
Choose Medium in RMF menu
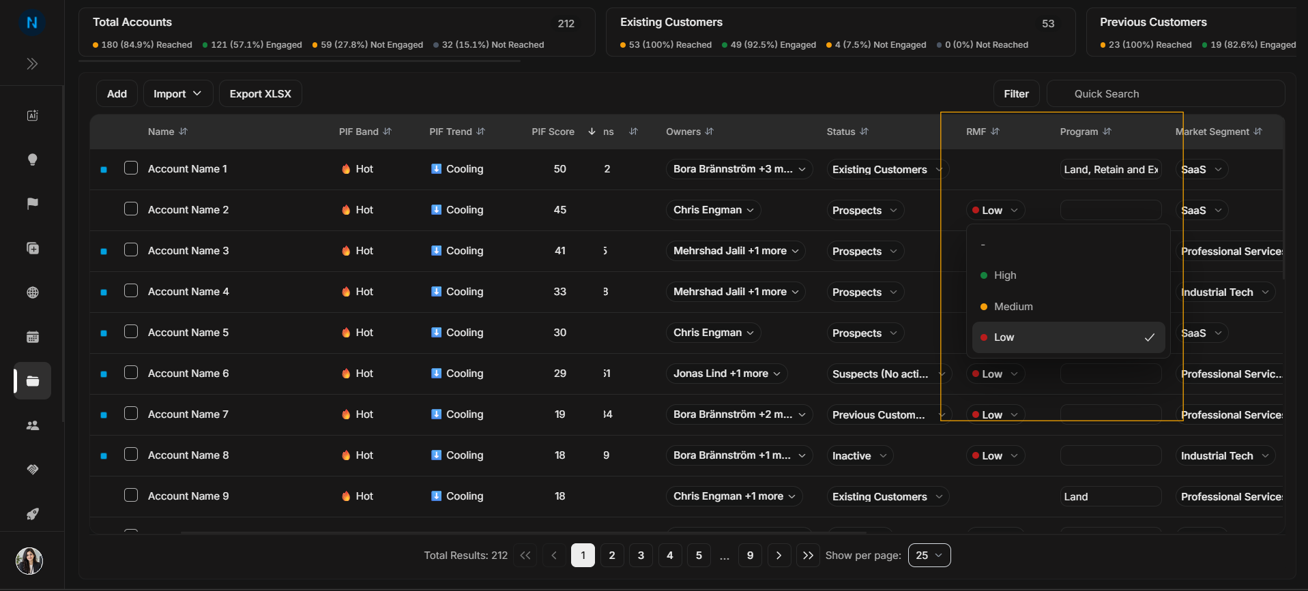click(1069, 307)
